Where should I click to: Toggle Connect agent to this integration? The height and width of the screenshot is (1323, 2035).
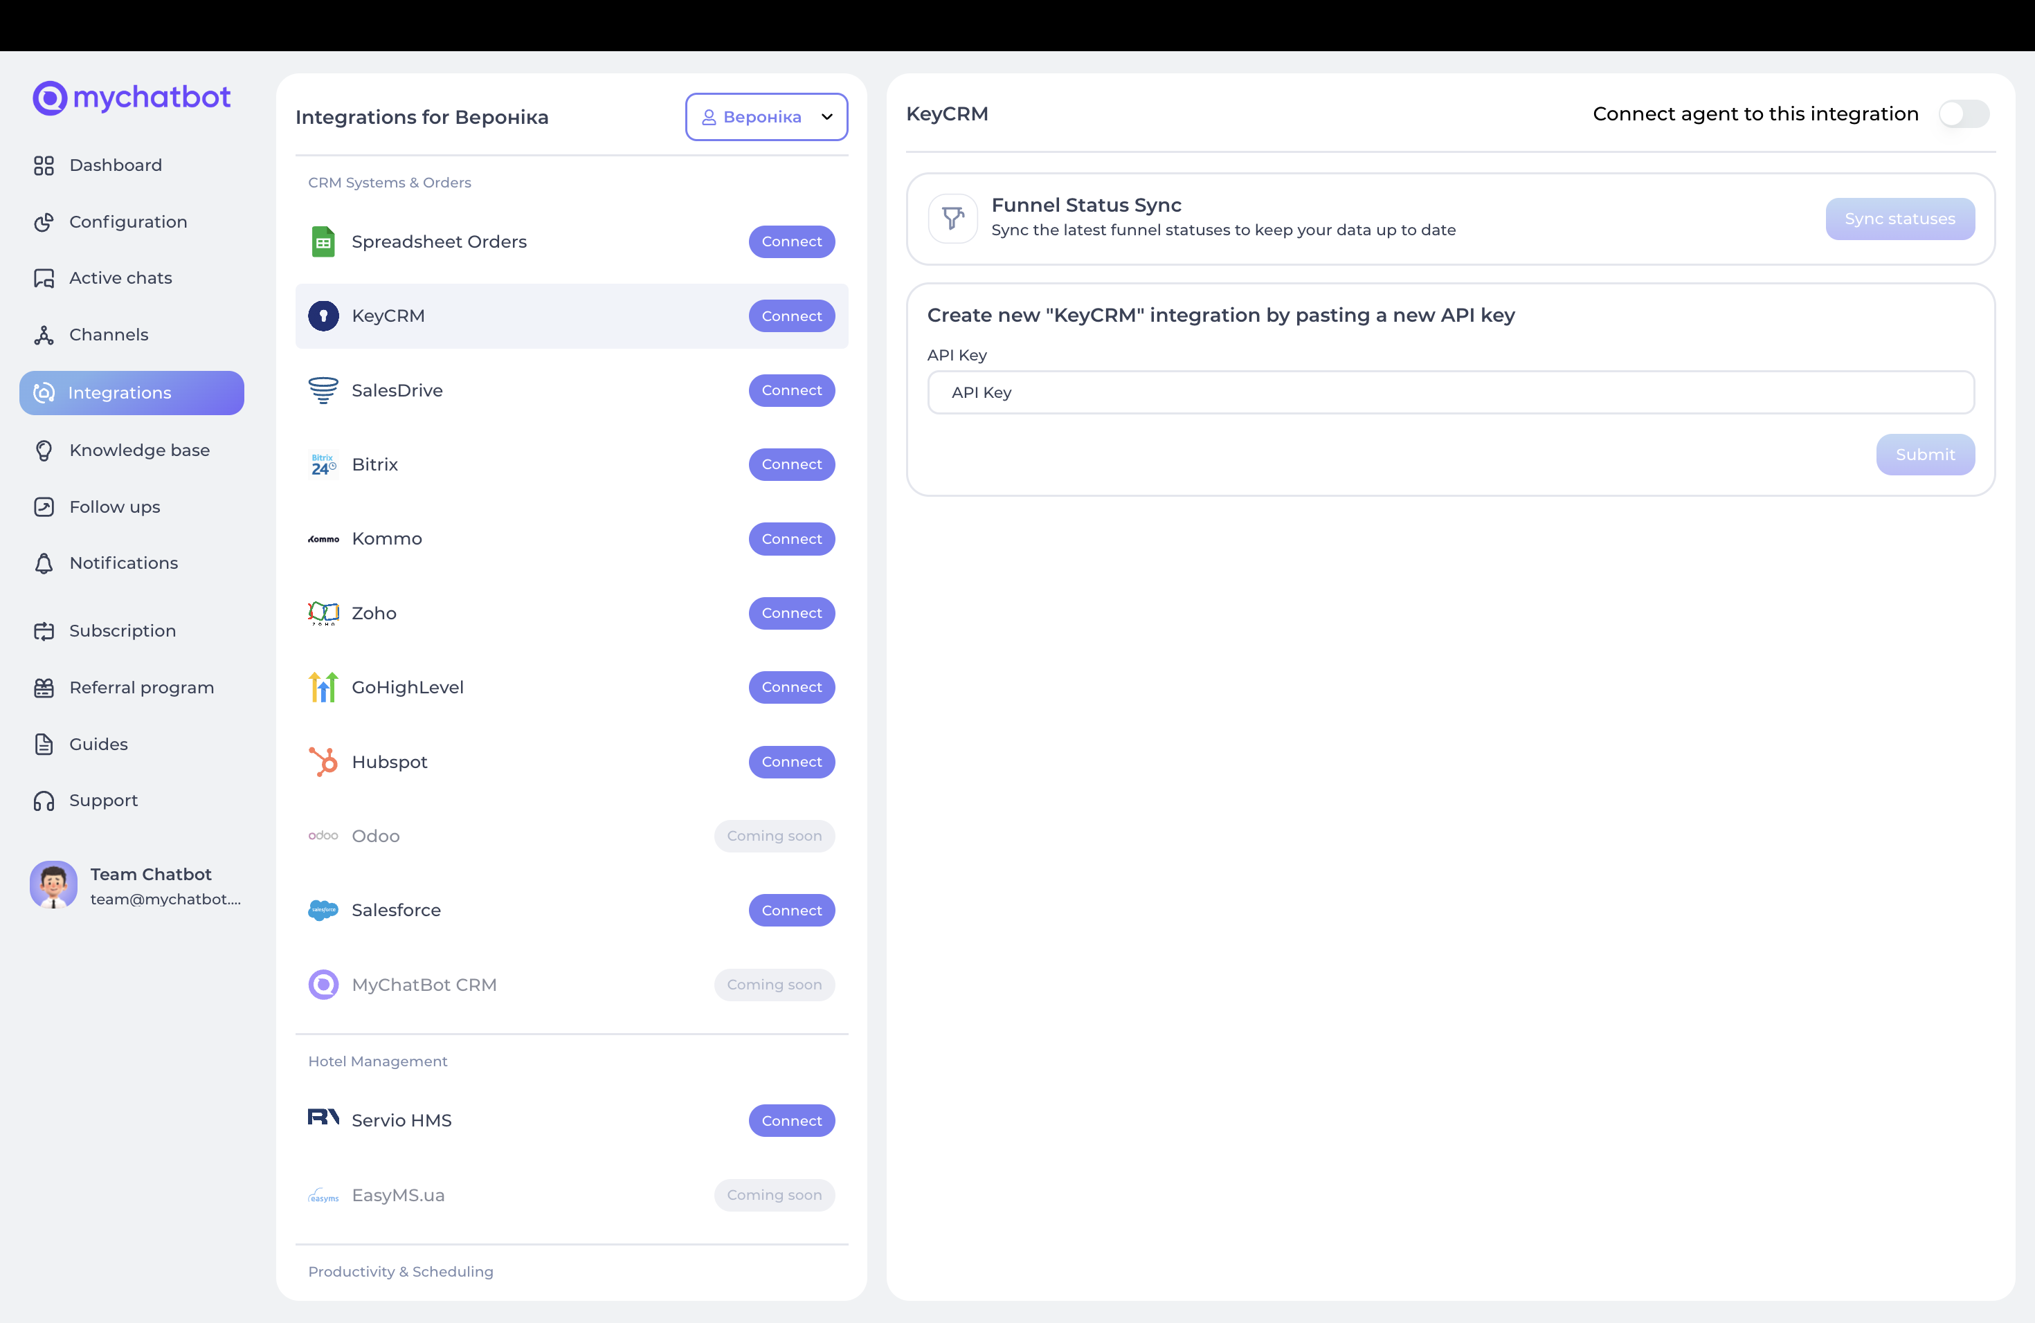click(x=1963, y=113)
